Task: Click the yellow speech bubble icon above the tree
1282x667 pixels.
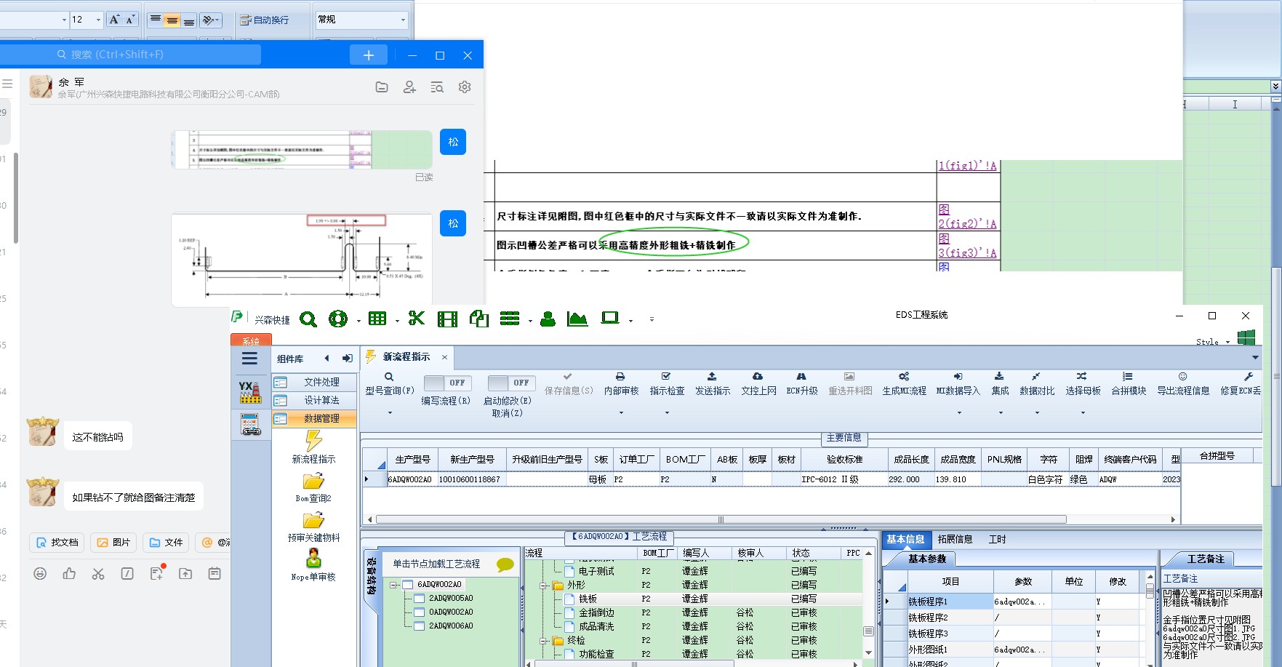Action: click(x=505, y=564)
